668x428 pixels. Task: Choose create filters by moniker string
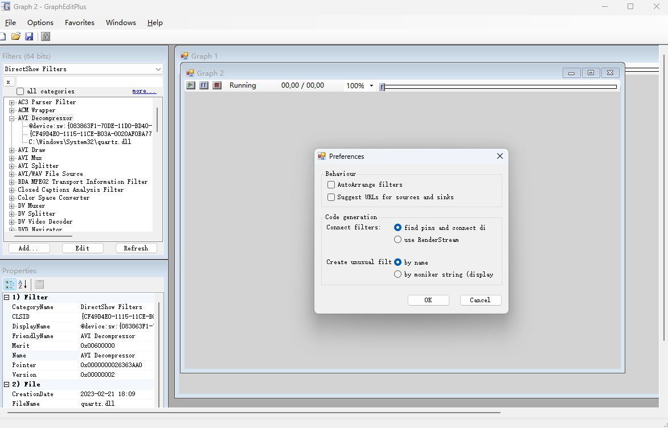point(398,274)
